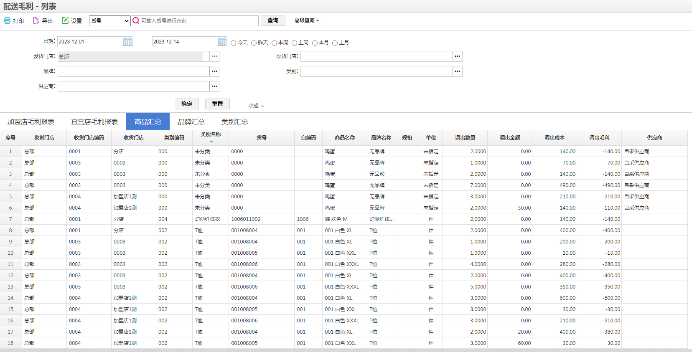The height and width of the screenshot is (352, 692).
Task: Click the 商品名称 column header
Action: pyautogui.click(x=345, y=138)
